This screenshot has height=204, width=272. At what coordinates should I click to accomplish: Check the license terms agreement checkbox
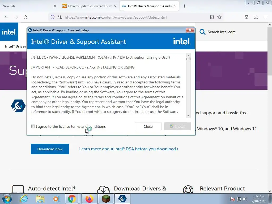tap(33, 126)
